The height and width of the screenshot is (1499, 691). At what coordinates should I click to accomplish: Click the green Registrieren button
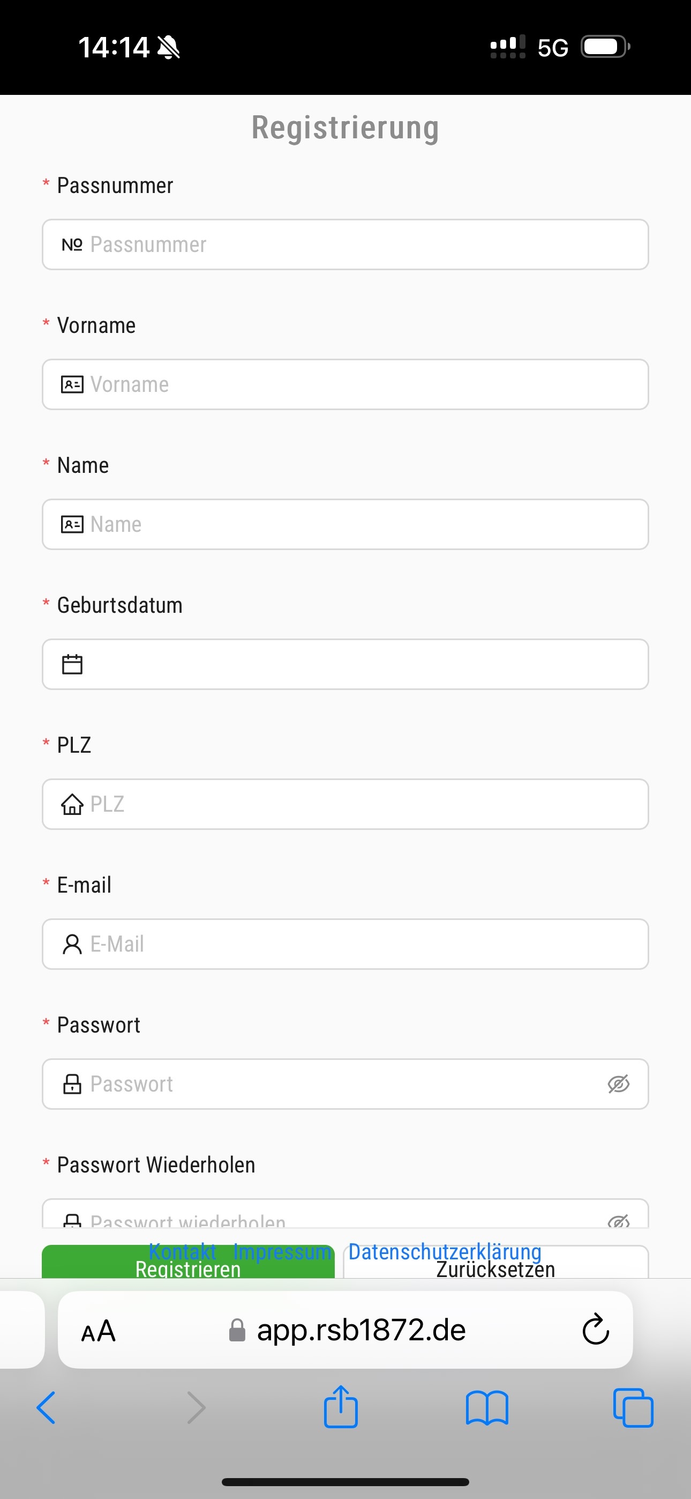(188, 1261)
